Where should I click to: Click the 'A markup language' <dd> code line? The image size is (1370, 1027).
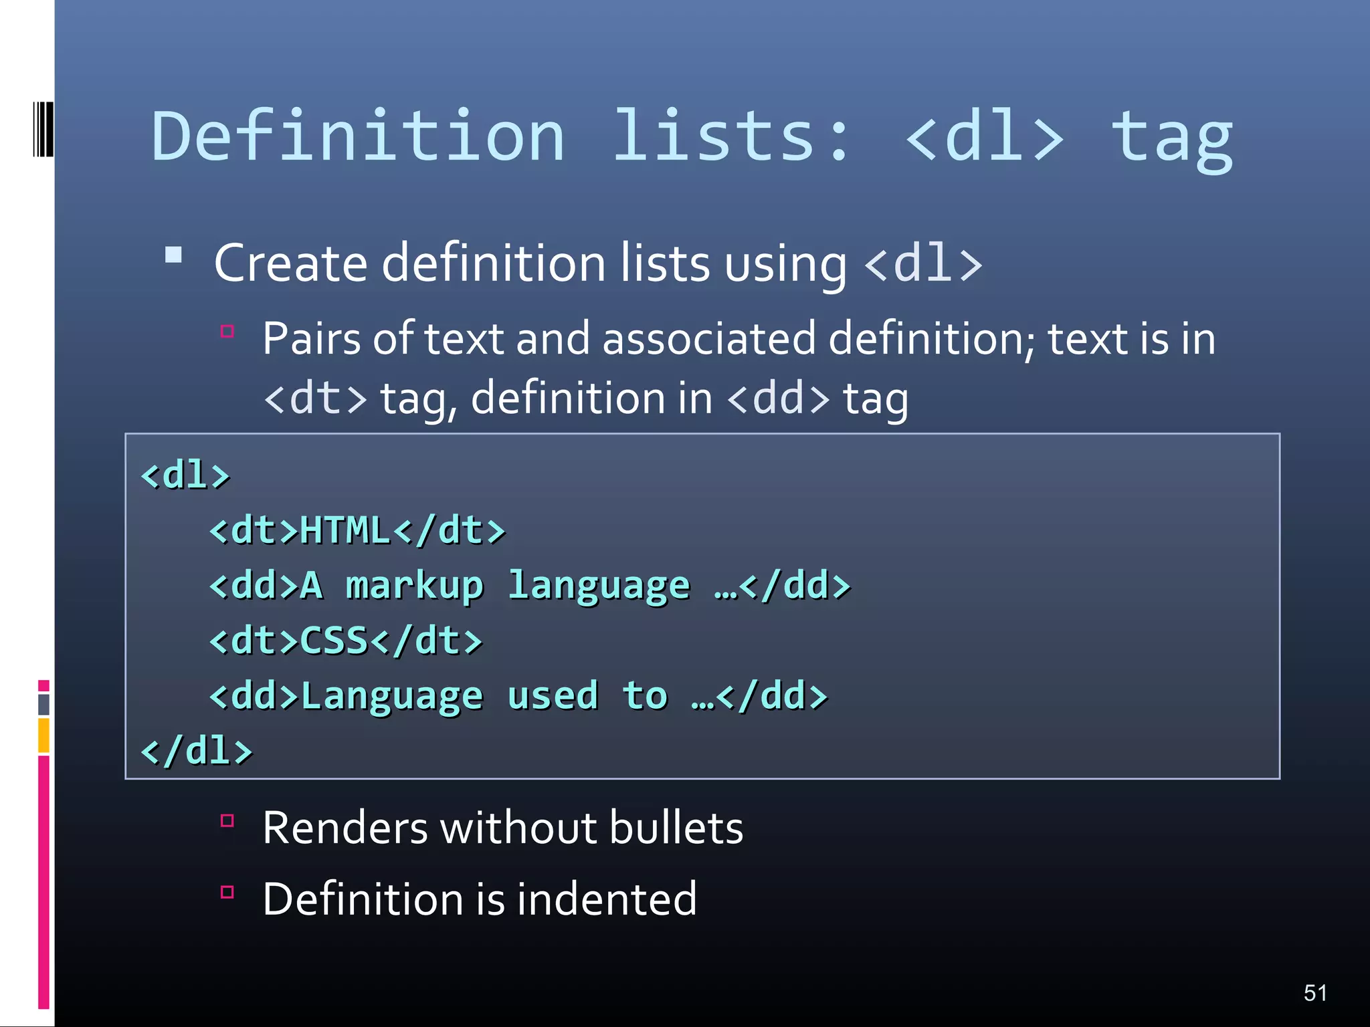(x=529, y=586)
